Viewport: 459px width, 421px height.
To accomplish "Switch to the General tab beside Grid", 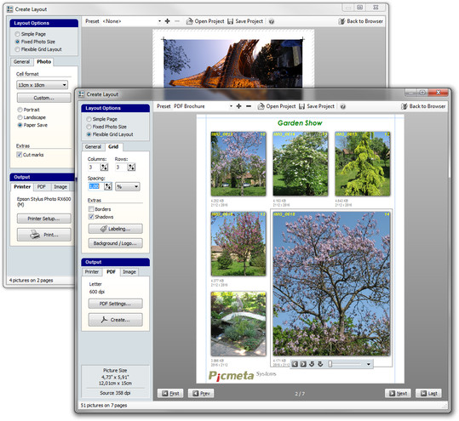I will 93,147.
